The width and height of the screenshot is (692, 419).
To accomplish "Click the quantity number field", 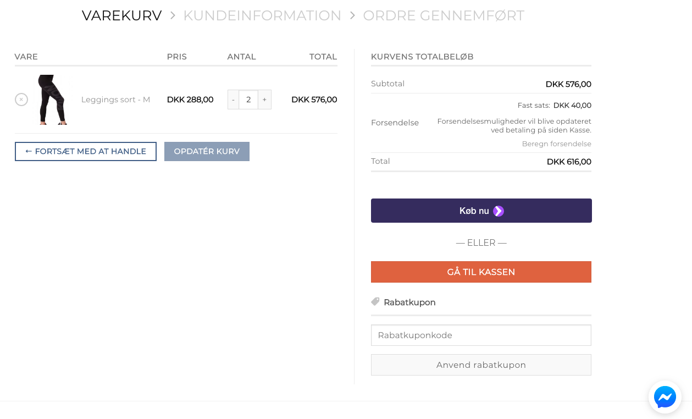I will [x=248, y=100].
